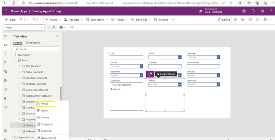
Task: Collapse the Form1 tree node
Action: click(x=16, y=60)
